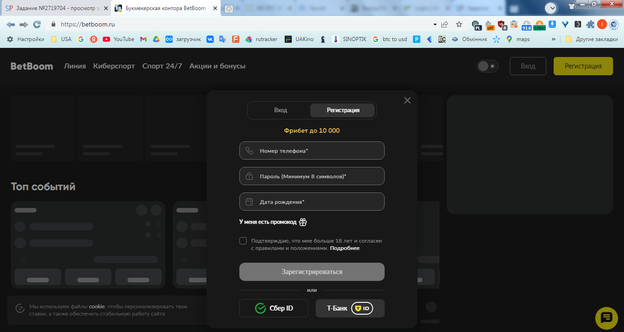Switch to the Задание №2719704 tab
Screen dimensions: 624x332
[55, 8]
